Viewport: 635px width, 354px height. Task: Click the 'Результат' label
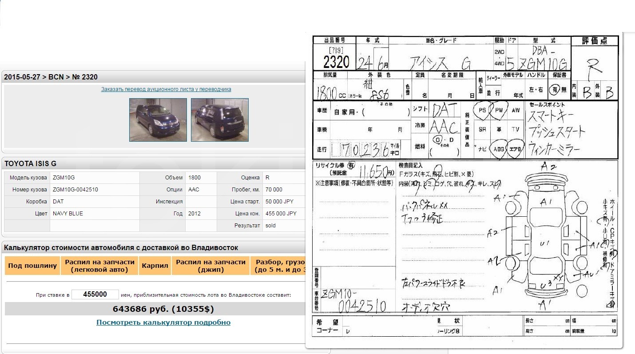(247, 226)
